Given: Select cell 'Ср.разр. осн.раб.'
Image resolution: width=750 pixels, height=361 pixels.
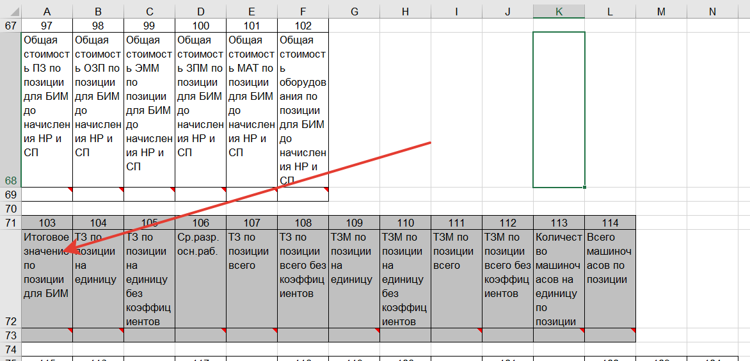Looking at the screenshot, I should point(200,279).
